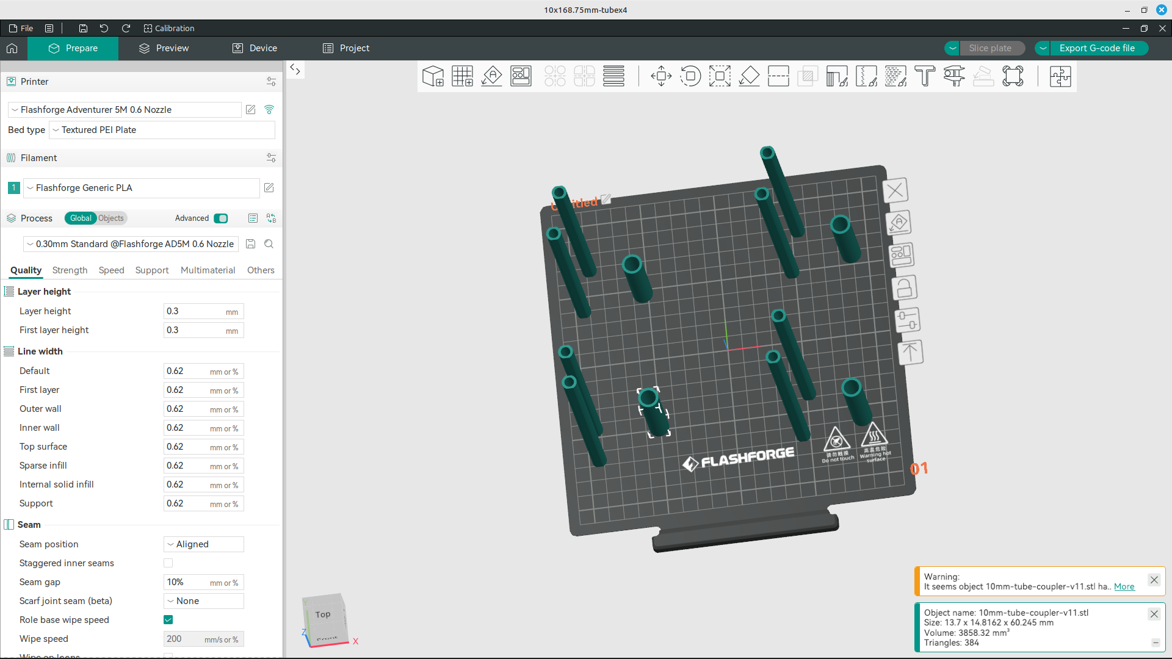This screenshot has height=659, width=1172.
Task: Uncheck Role base wipe speed
Action: coord(168,620)
